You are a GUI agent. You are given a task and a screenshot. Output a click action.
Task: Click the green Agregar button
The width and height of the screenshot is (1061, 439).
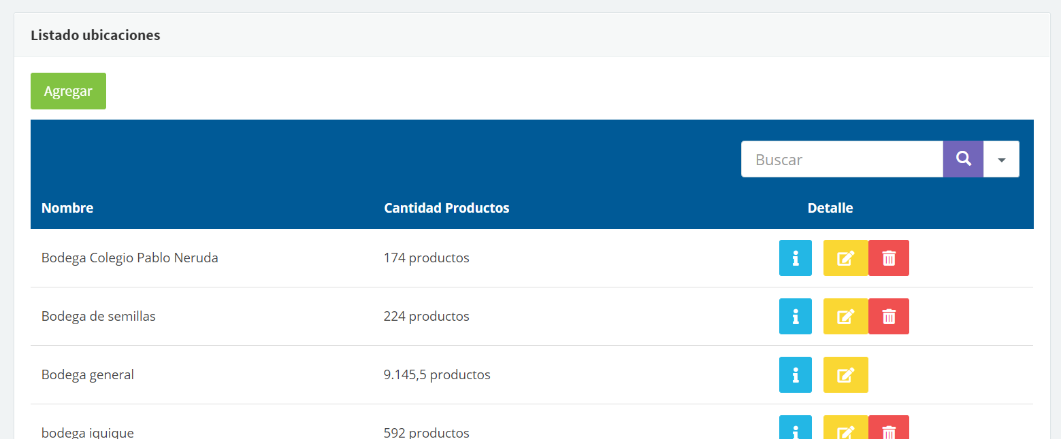point(68,91)
